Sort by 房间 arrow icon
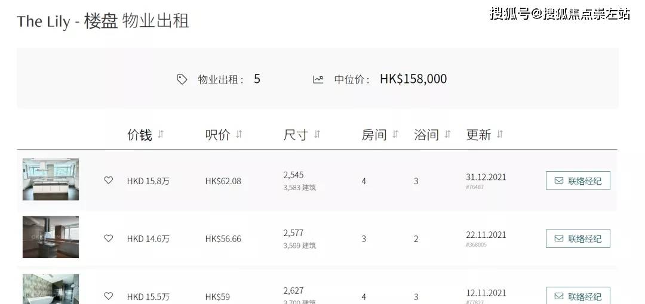The width and height of the screenshot is (645, 304). (395, 134)
